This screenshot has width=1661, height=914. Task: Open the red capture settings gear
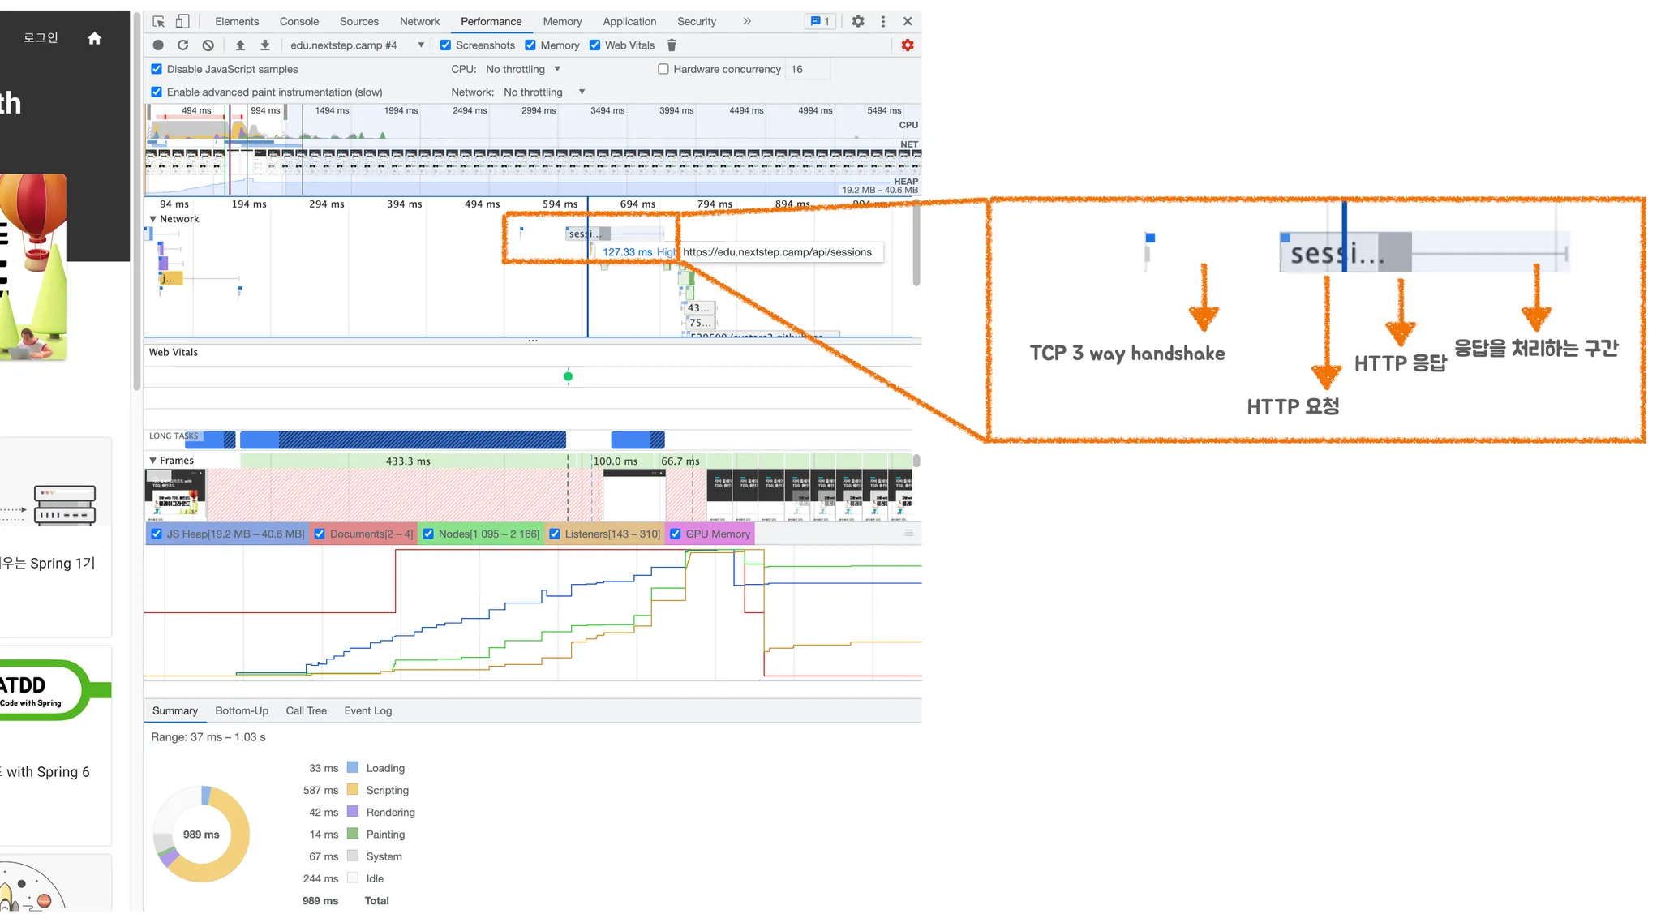point(908,45)
